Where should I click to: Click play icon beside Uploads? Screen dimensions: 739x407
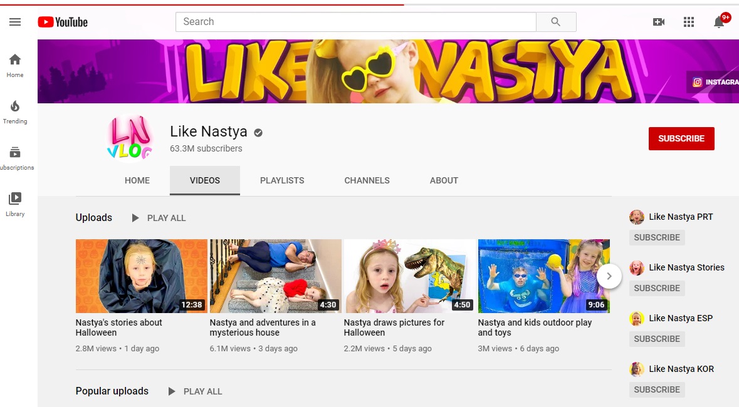click(x=135, y=218)
